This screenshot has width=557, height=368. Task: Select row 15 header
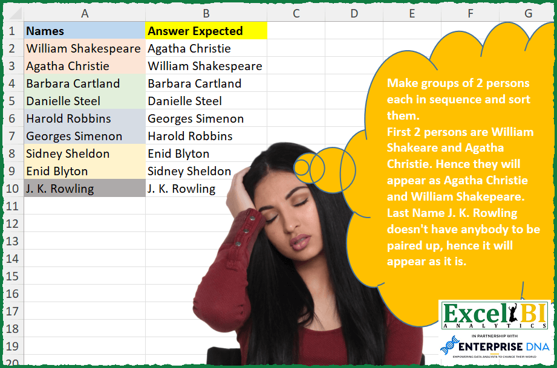click(x=12, y=276)
